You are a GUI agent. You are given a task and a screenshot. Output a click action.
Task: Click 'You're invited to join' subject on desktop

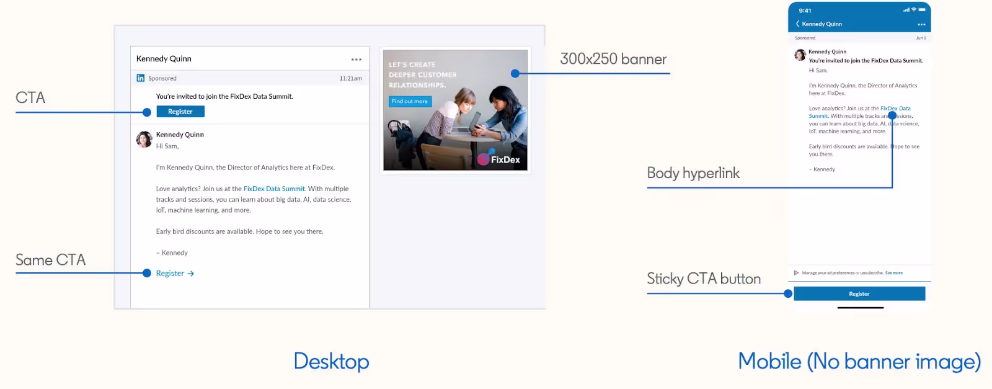tap(224, 97)
